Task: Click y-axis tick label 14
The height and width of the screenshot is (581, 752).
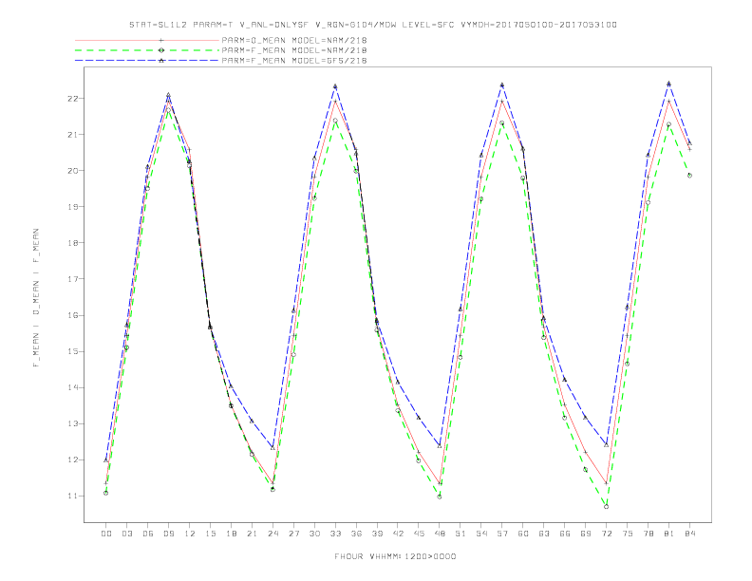Action: point(73,388)
